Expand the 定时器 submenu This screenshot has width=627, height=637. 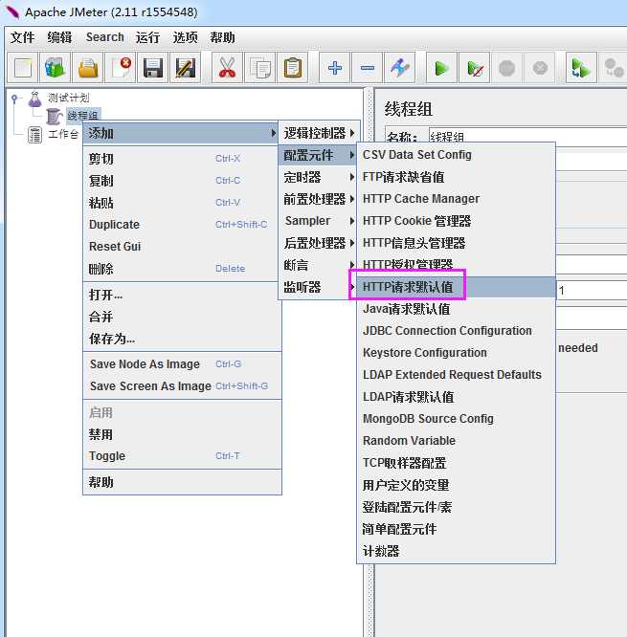coord(318,177)
